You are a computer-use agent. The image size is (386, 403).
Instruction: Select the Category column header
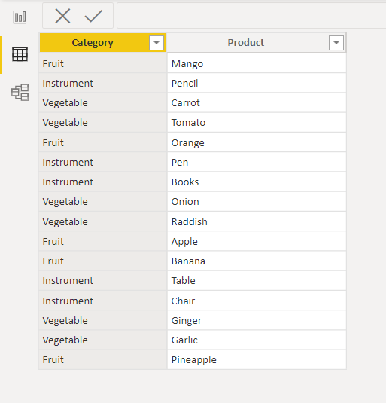coord(102,43)
